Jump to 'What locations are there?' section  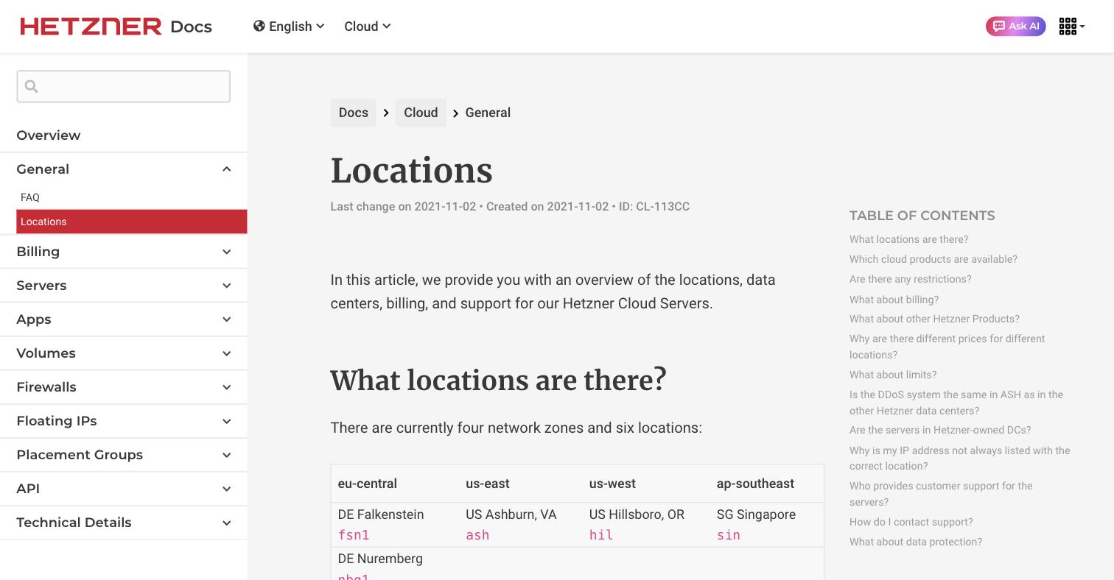point(909,239)
